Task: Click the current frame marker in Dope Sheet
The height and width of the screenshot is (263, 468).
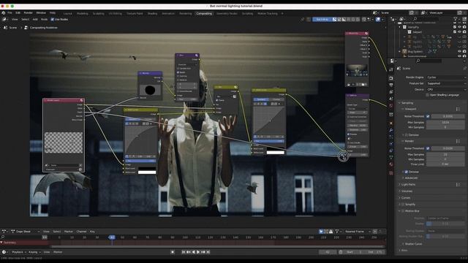Action: [x=112, y=237]
